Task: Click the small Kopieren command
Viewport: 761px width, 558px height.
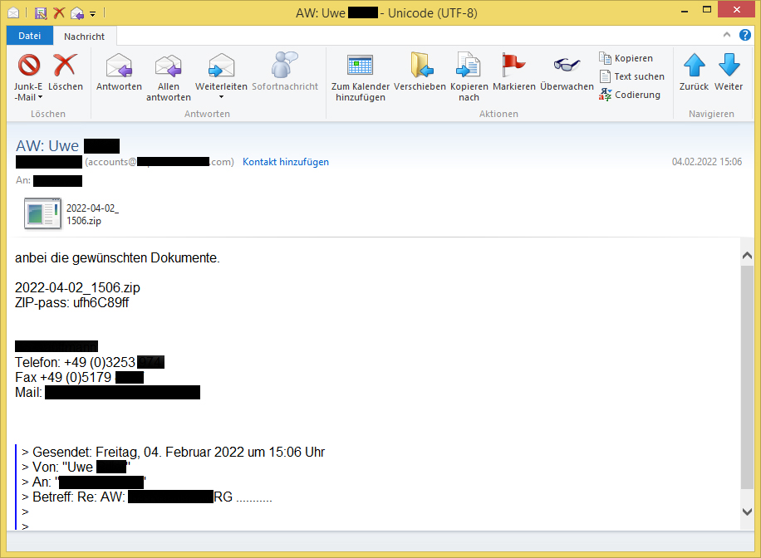Action: [x=626, y=58]
